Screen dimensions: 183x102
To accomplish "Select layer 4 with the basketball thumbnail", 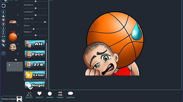I will click(x=15, y=38).
